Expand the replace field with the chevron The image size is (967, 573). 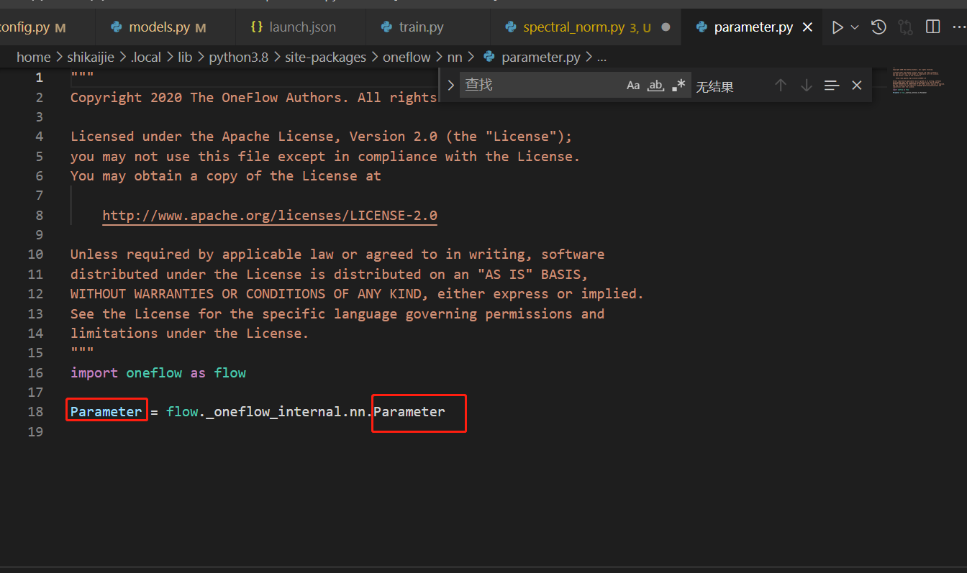450,84
